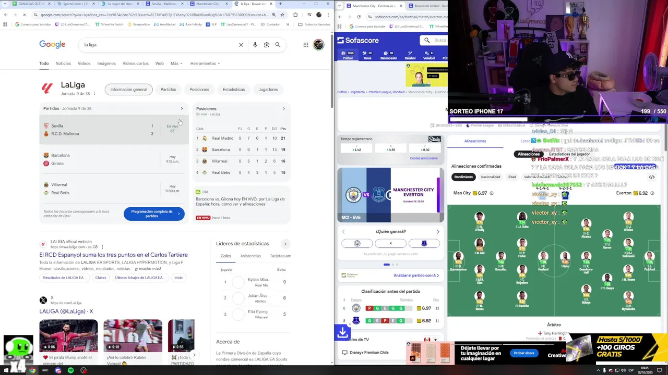Vote Everton crest in prediction
This screenshot has height=375, width=668.
coord(424,243)
